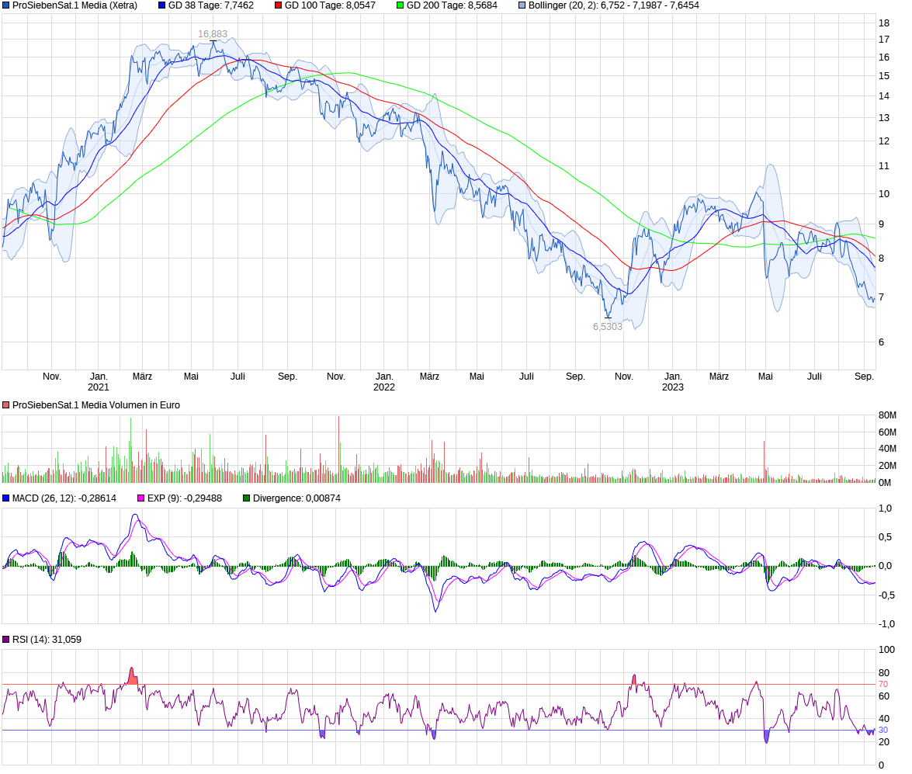Click the ProSiebenSat.1 Media blue legend swatch

(x=5, y=5)
